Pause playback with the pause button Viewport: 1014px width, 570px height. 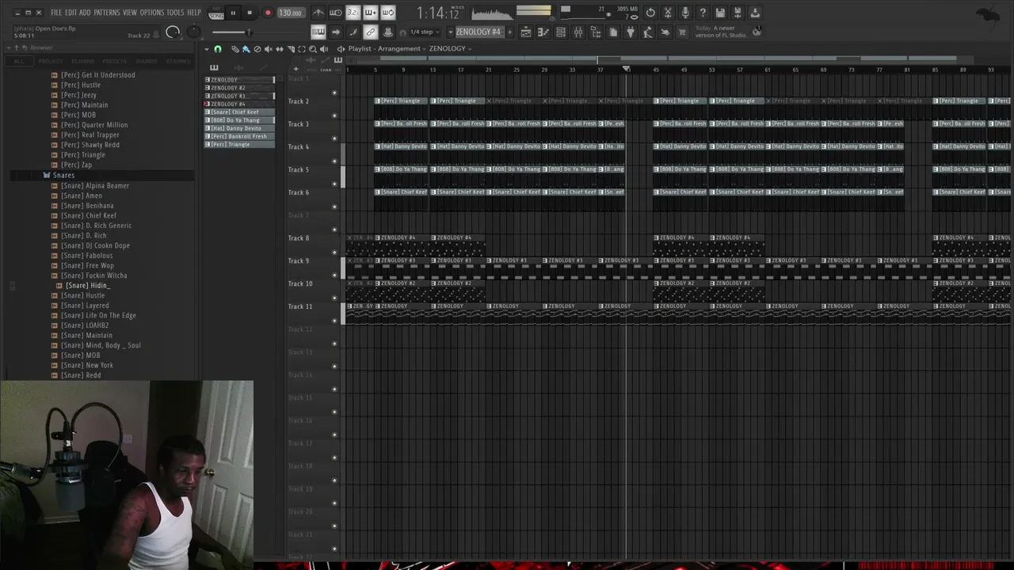233,13
